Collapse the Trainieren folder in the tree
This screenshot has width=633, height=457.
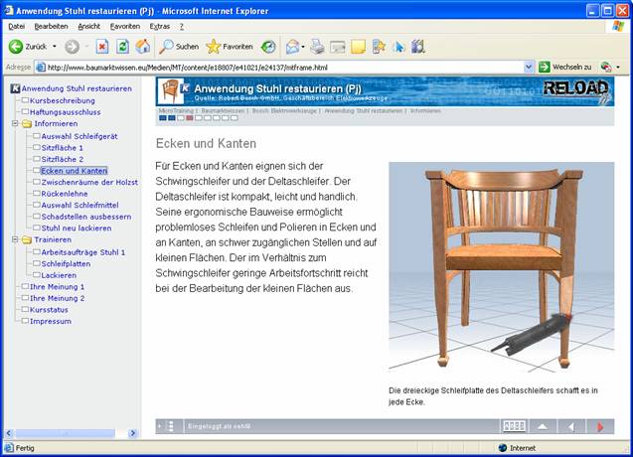pos(15,239)
